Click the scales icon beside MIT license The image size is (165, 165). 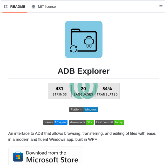(33, 7)
